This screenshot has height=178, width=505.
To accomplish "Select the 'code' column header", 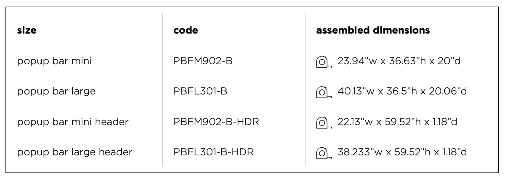I will click(x=186, y=31).
